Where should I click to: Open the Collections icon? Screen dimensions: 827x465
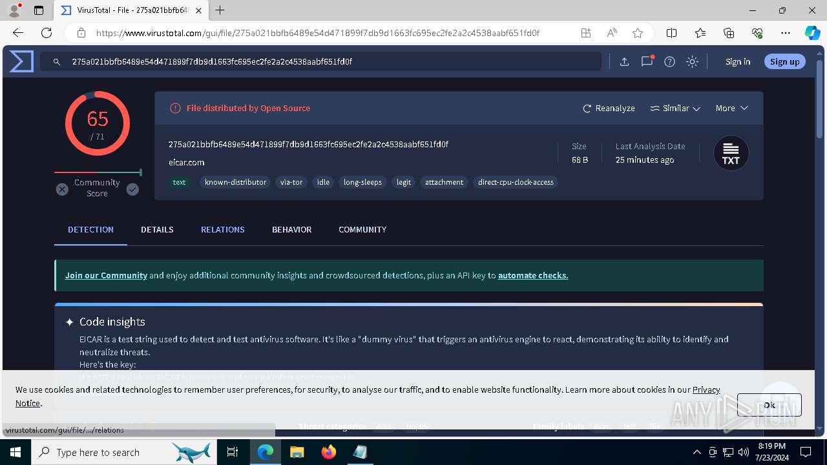(x=729, y=33)
